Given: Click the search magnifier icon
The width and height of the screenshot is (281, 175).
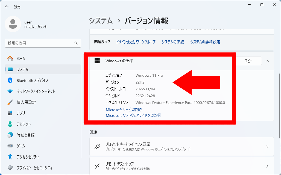Looking at the screenshot, I should 76,43.
